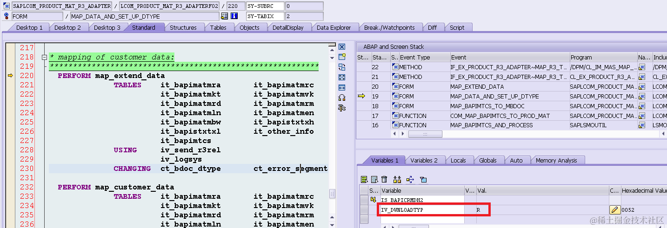Switch to Locals tab
Viewport: 667px width, 228px height.
click(458, 160)
